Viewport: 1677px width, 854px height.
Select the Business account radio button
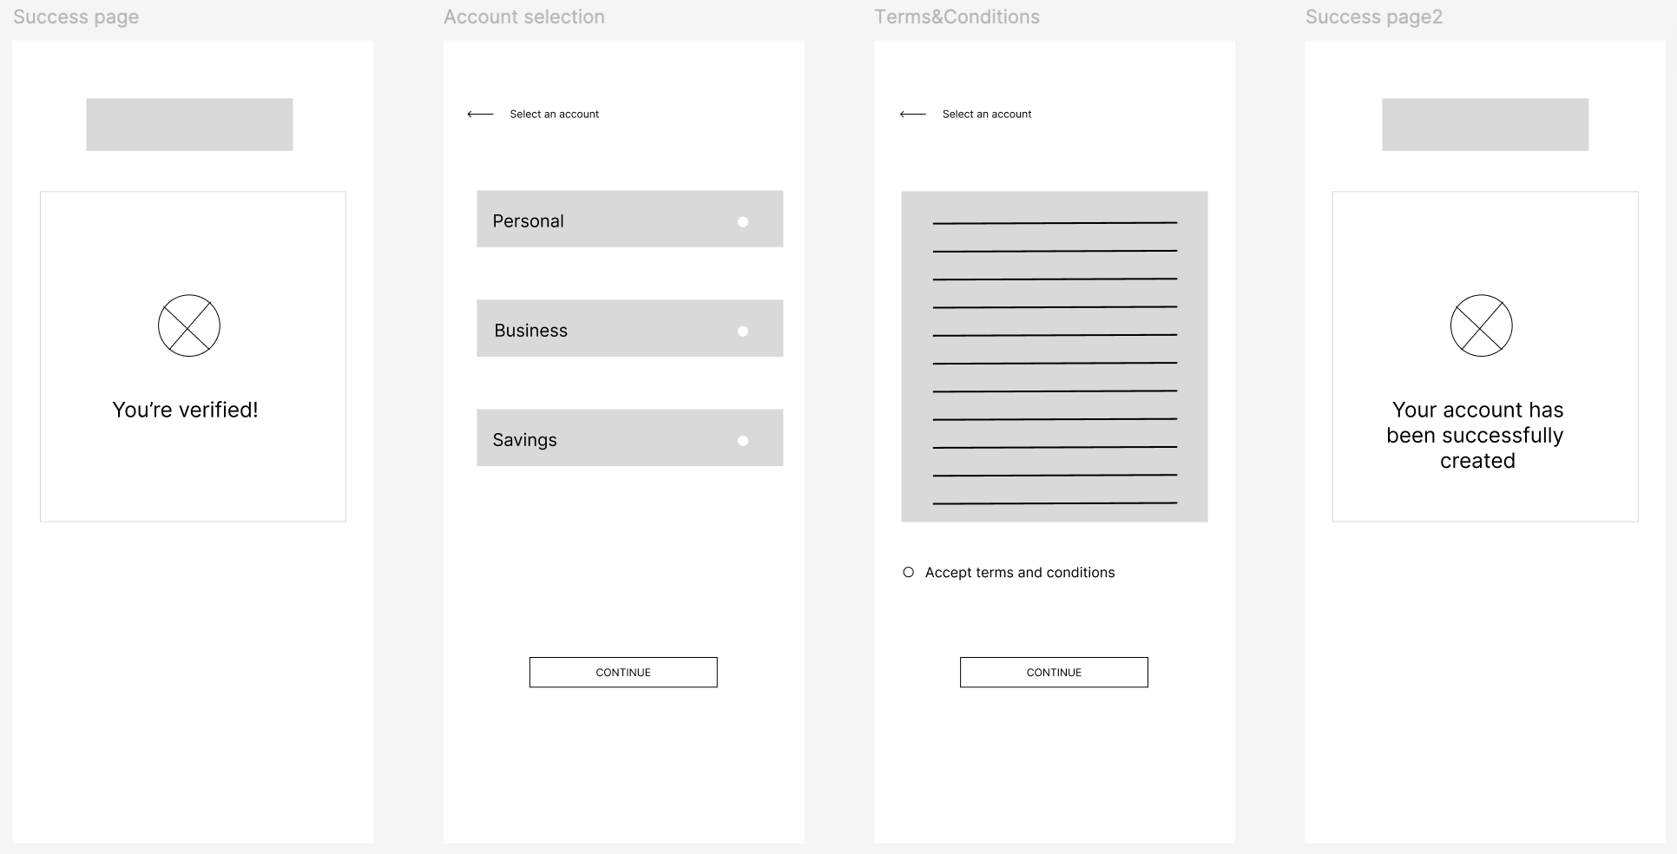pyautogui.click(x=742, y=332)
